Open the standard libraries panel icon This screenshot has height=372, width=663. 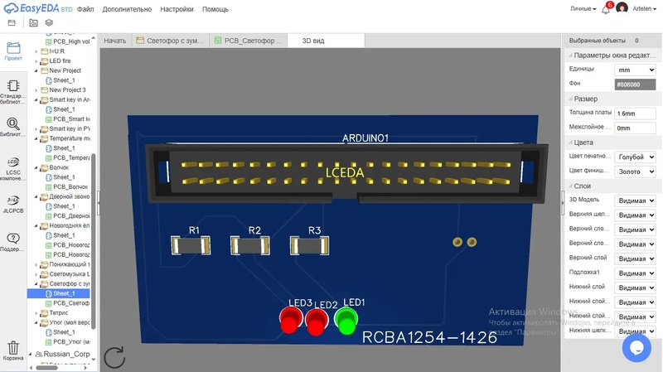(x=13, y=91)
